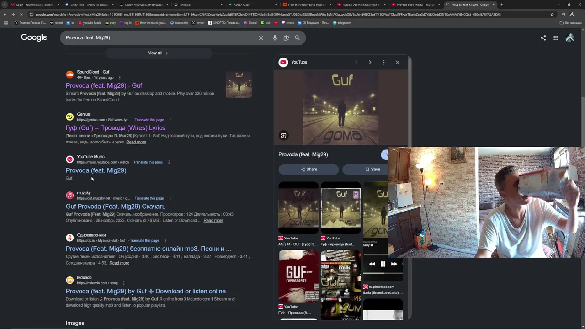585x329 pixels.
Task: Pause the mini player
Action: pyautogui.click(x=383, y=264)
